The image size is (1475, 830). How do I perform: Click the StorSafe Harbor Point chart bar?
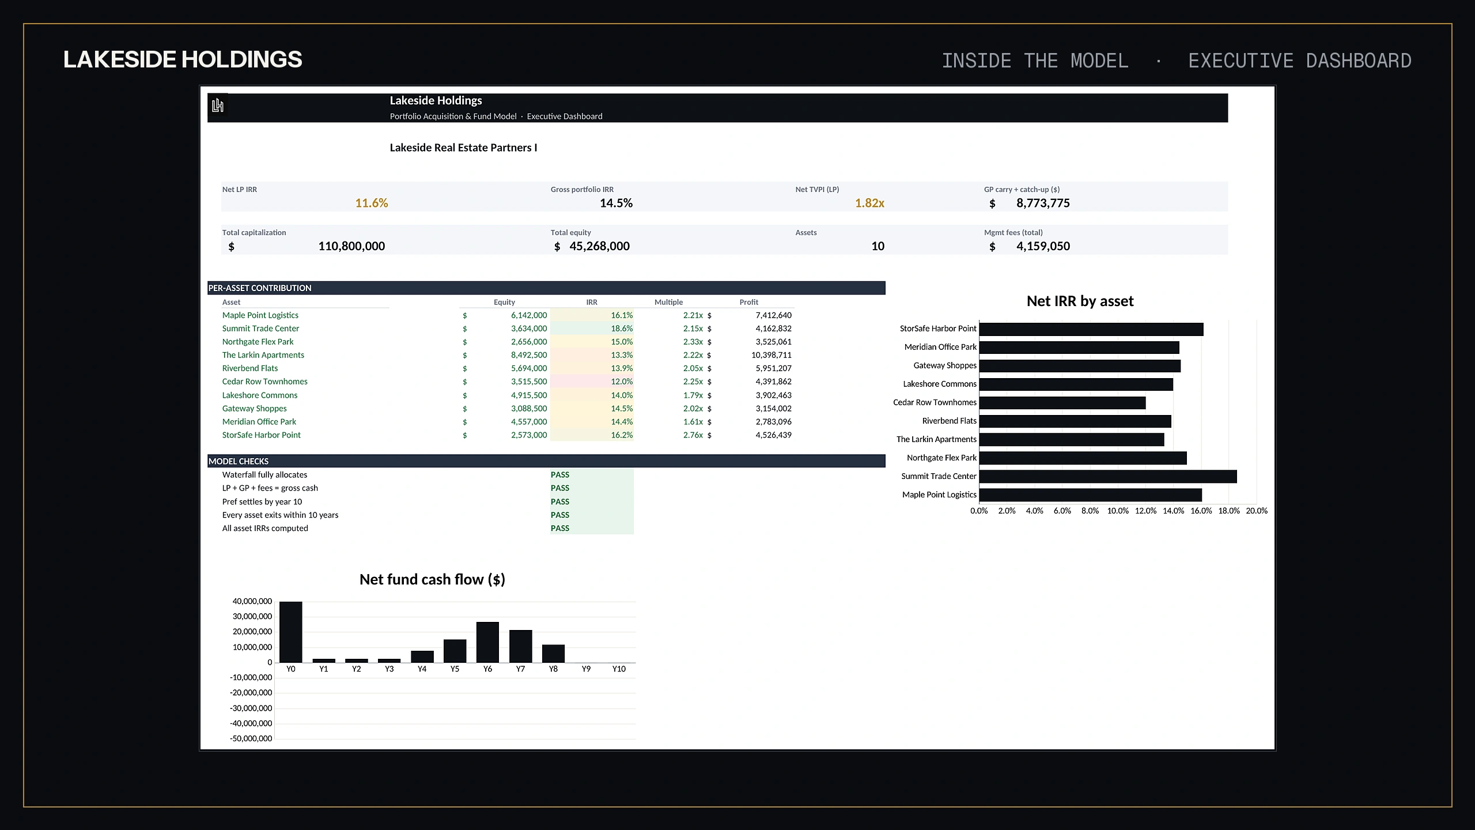[x=1091, y=329]
